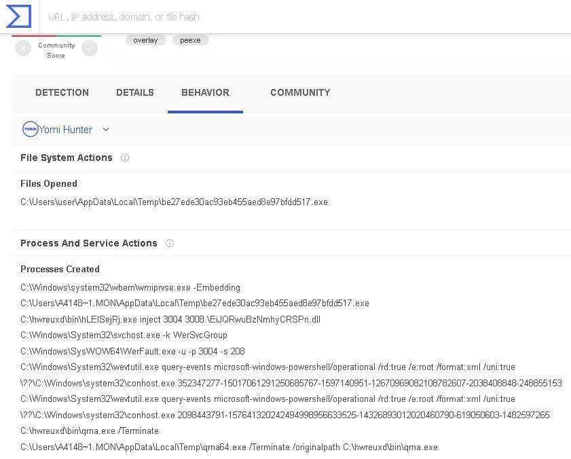Select the conhost.exe 2098443791 process line
Image resolution: width=571 pixels, height=459 pixels.
tap(285, 415)
